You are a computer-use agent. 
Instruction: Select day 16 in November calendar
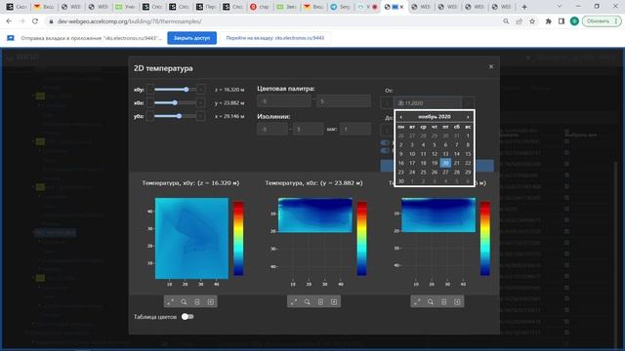click(401, 163)
